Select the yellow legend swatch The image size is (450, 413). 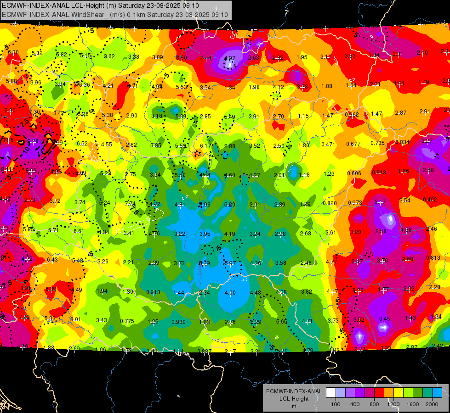click(399, 393)
